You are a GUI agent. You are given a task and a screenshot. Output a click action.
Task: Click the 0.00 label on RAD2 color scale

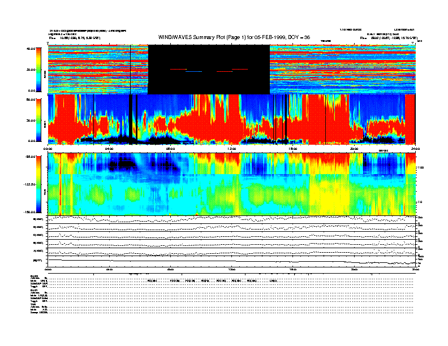31,90
